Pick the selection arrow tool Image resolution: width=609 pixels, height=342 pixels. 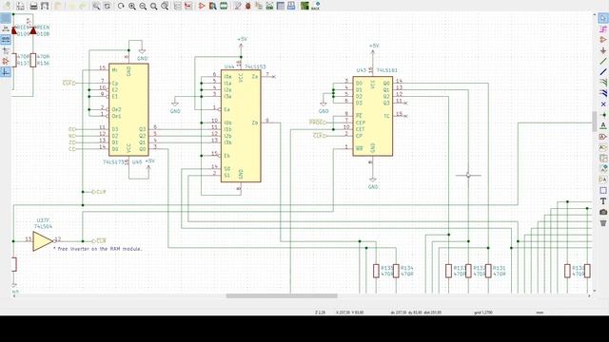[x=603, y=18]
